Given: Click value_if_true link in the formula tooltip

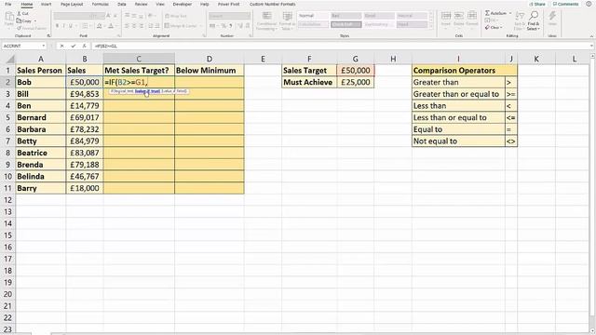Looking at the screenshot, I should click(x=147, y=91).
